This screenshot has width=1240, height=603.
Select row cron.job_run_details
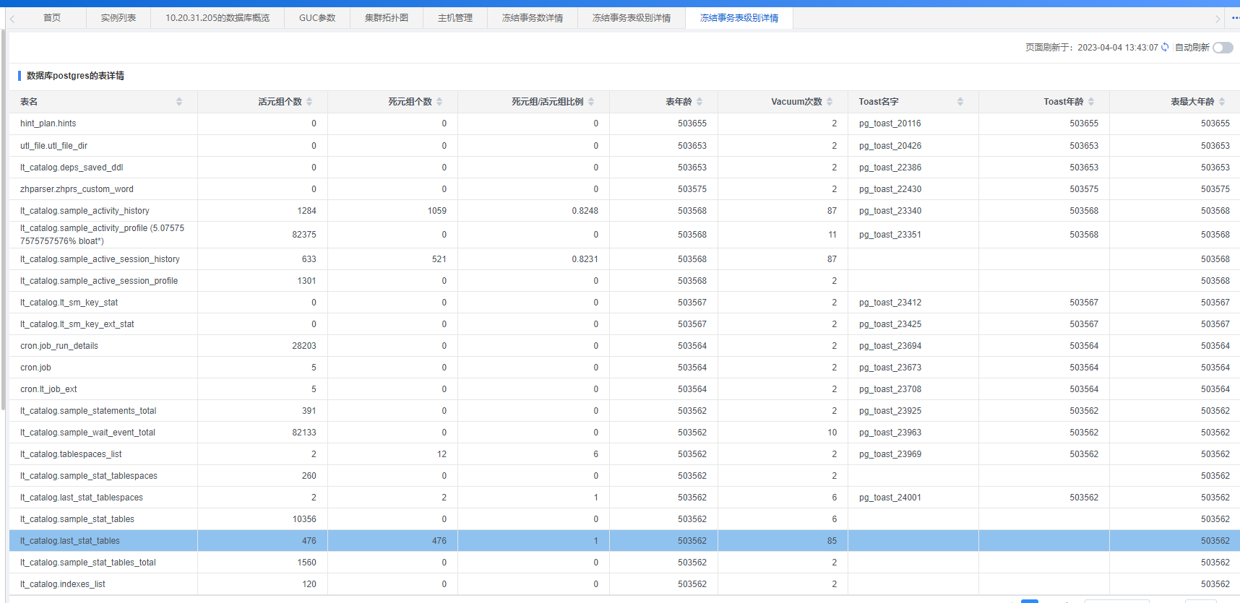[624, 346]
